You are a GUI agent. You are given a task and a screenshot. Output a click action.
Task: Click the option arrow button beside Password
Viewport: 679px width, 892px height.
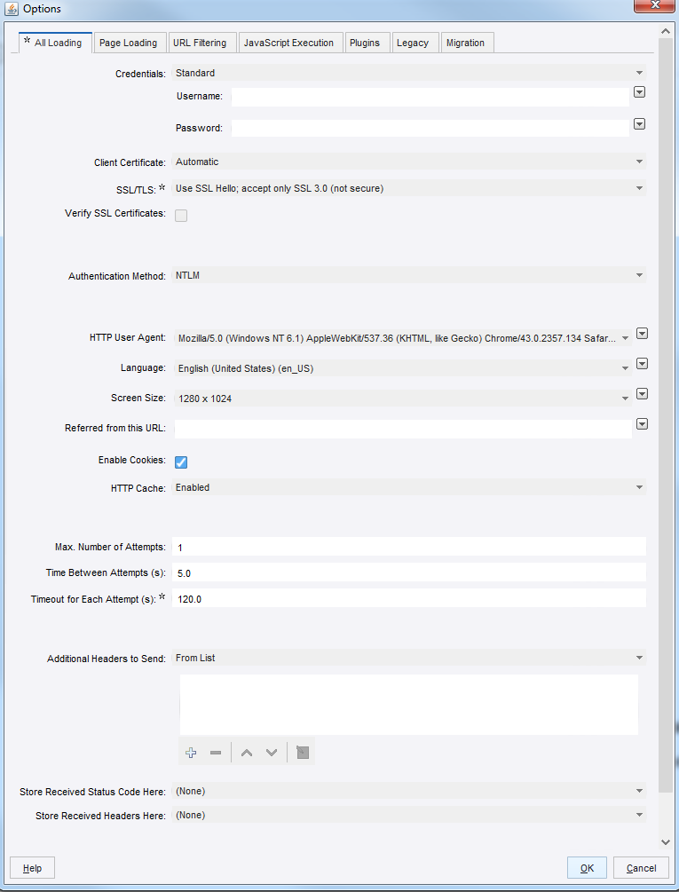point(639,124)
